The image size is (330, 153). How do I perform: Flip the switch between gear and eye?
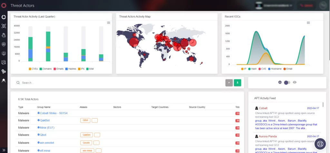(287, 82)
